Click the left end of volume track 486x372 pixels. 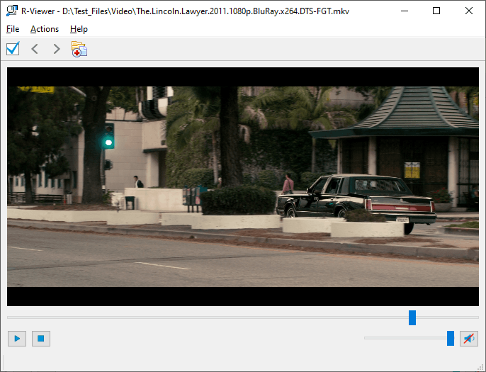(x=366, y=339)
